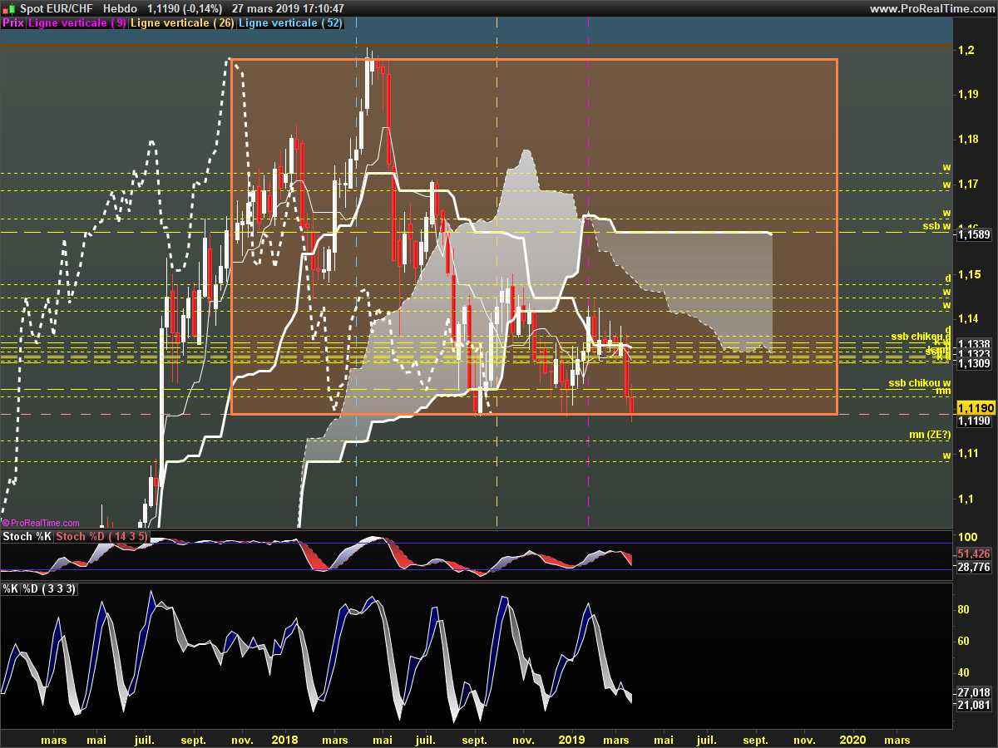This screenshot has width=998, height=748.
Task: Click the chart icon beside Spot EUR/CHF
Action: (9, 8)
